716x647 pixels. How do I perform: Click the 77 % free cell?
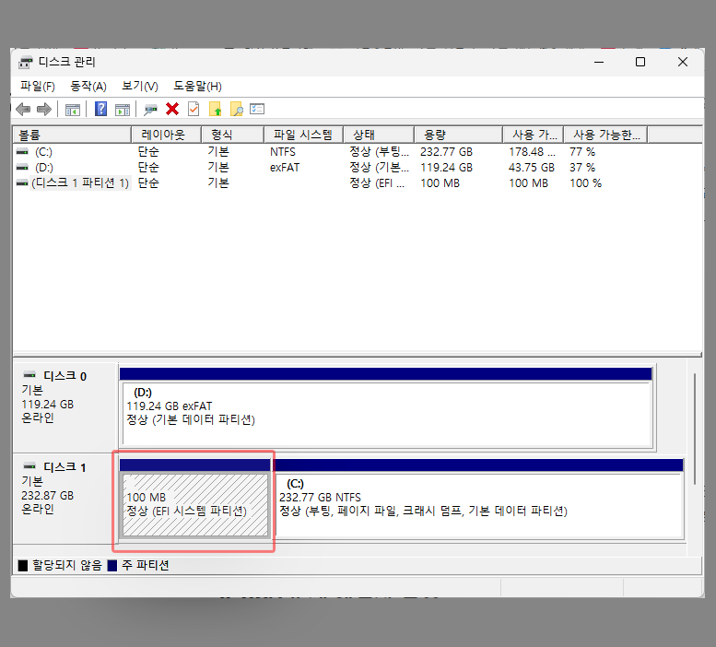click(582, 151)
